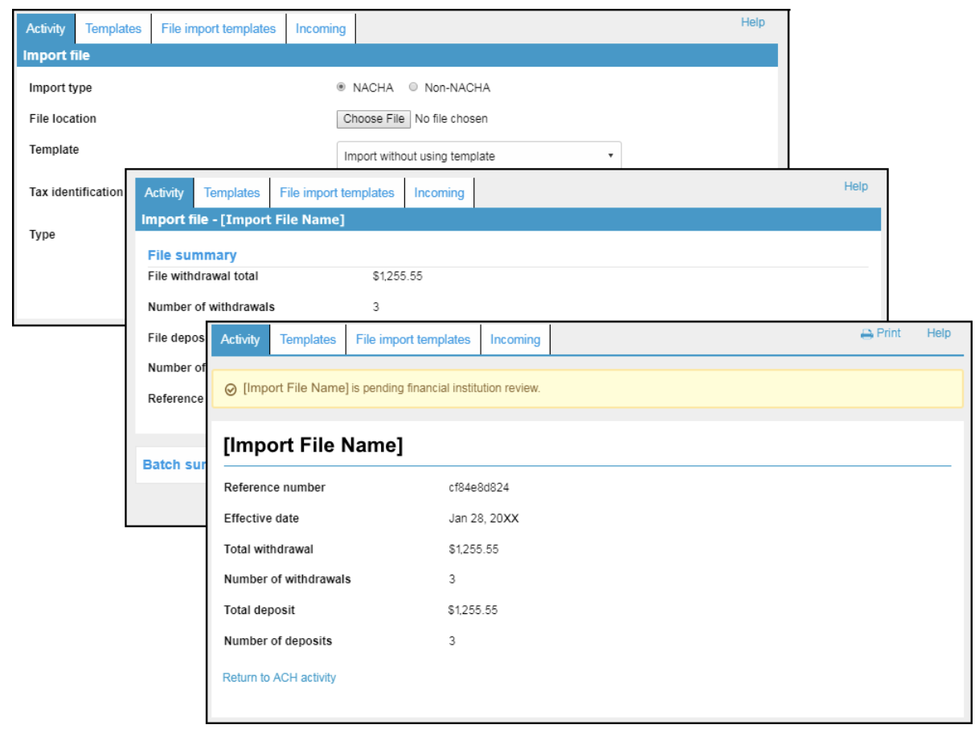Open Help on the front window
Viewport: 979px width, 733px height.
(x=938, y=333)
